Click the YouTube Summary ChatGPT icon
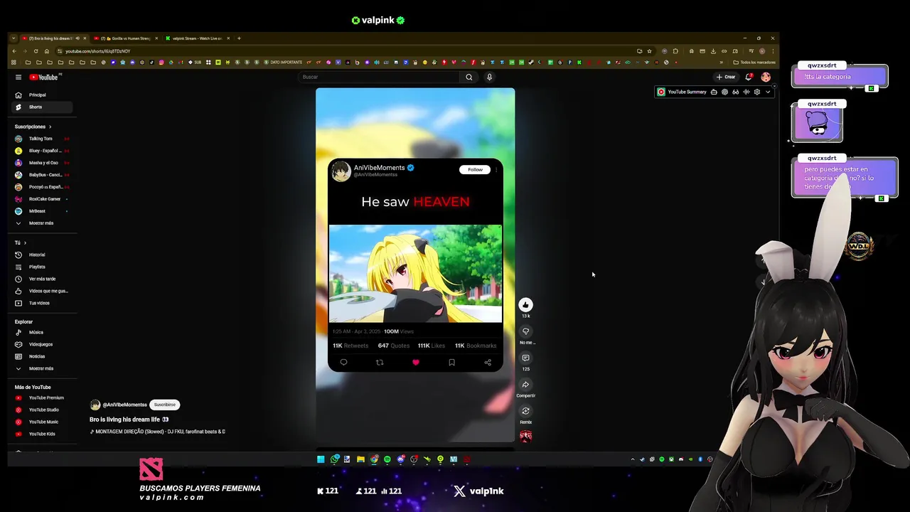The image size is (910, 512). tap(724, 92)
